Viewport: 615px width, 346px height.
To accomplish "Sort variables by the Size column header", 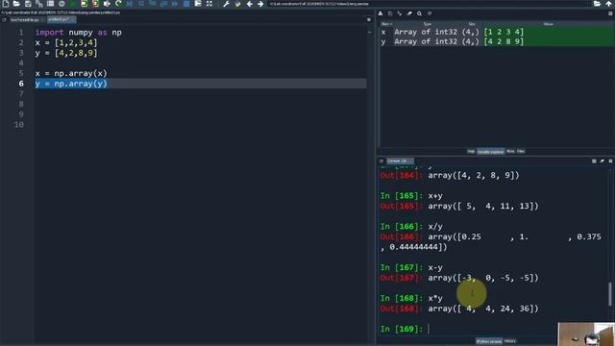I will (472, 24).
